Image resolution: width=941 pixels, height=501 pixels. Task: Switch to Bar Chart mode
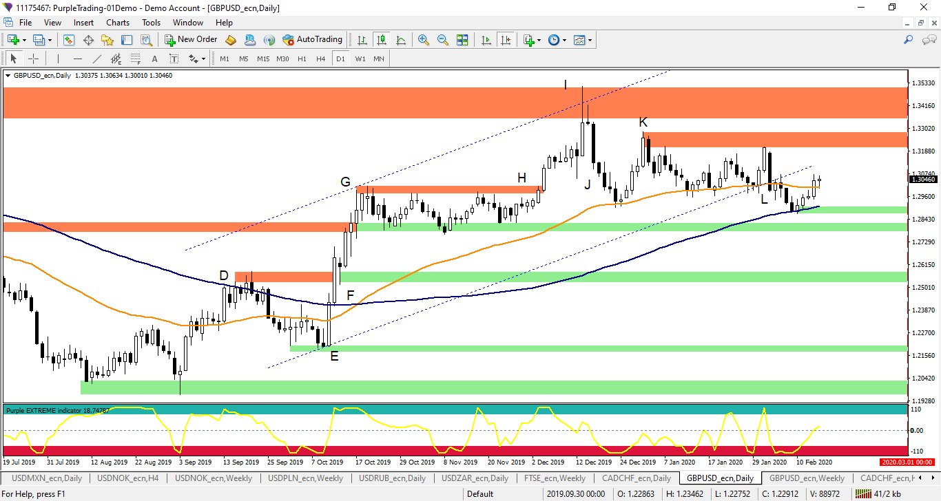(x=362, y=40)
